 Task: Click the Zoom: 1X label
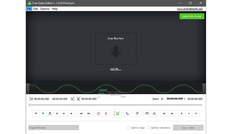coord(158,99)
